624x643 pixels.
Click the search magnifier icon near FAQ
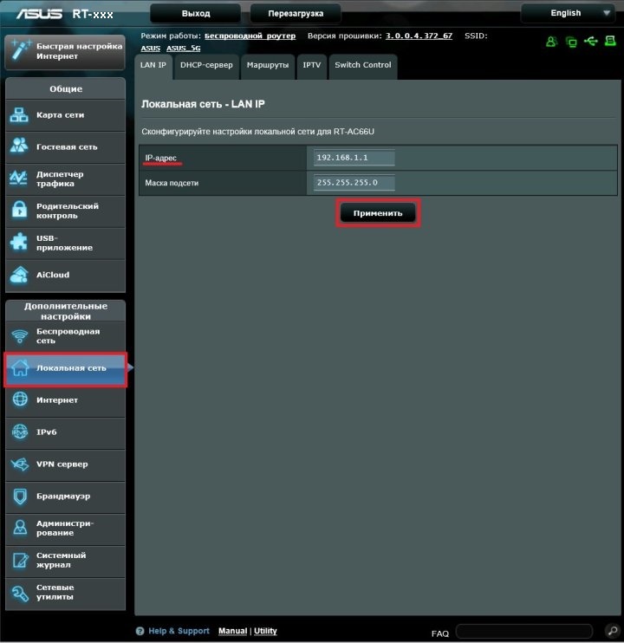coord(610,631)
